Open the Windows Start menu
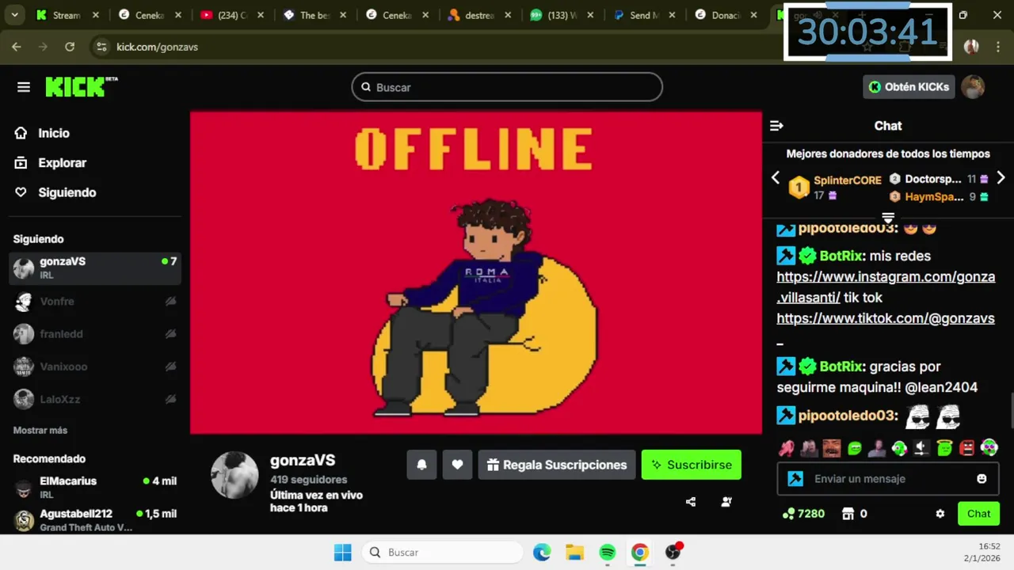Viewport: 1014px width, 570px height. pos(342,553)
